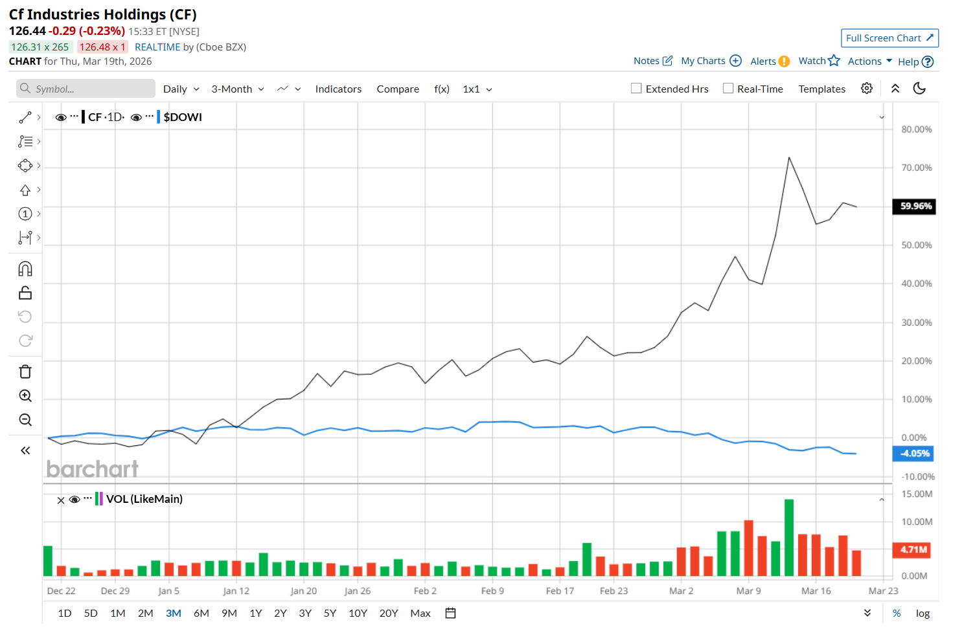
Task: Expand the line tool options arrow
Action: click(x=39, y=117)
